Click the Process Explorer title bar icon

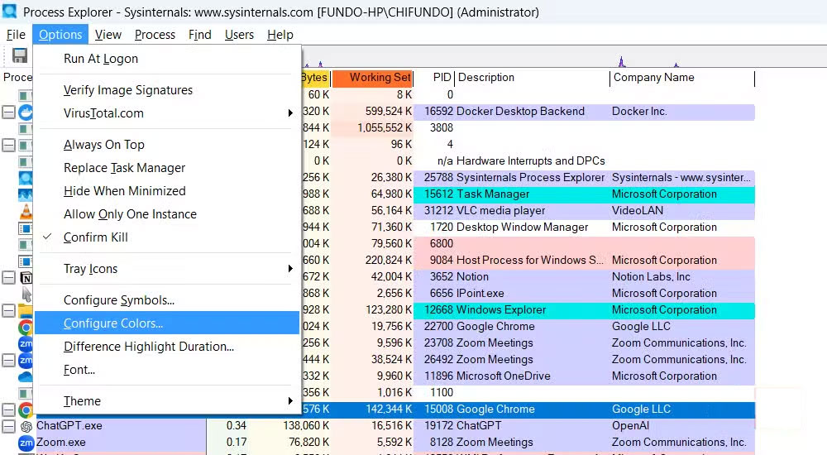pyautogui.click(x=10, y=12)
